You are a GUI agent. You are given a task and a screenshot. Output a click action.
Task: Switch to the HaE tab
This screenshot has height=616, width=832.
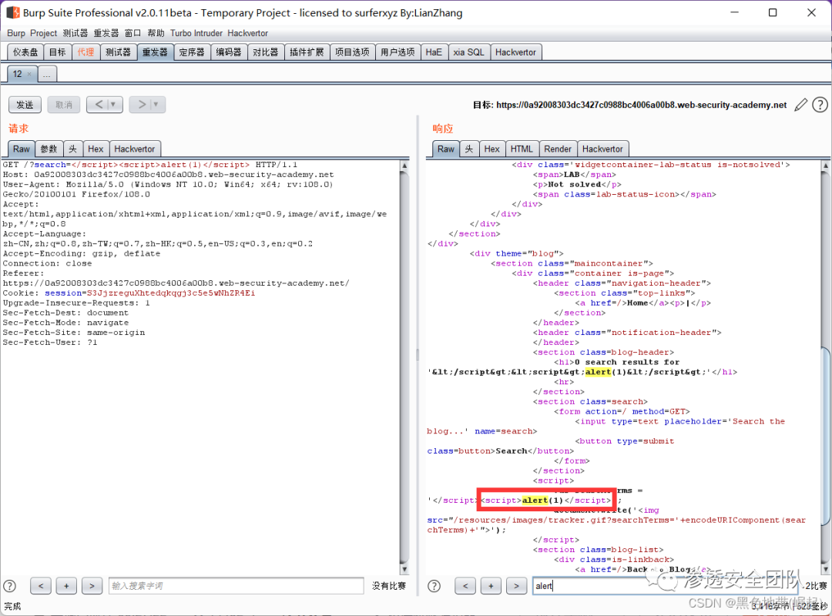tap(434, 52)
